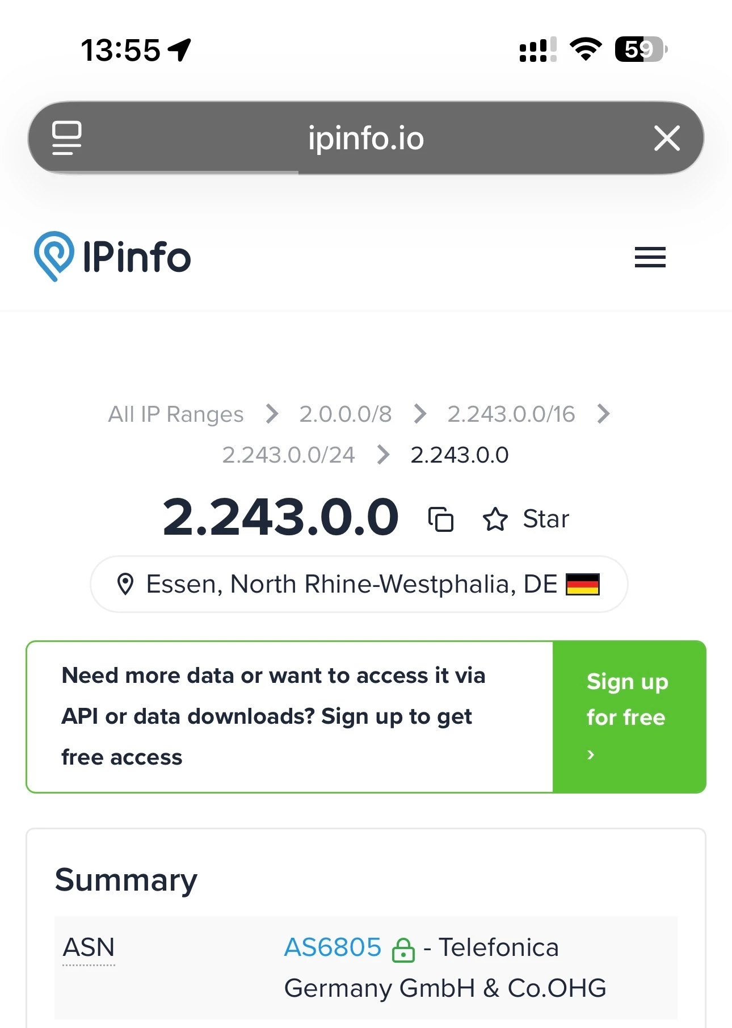Click the German flag icon
Viewport: 732px width, 1028px height.
pos(583,584)
